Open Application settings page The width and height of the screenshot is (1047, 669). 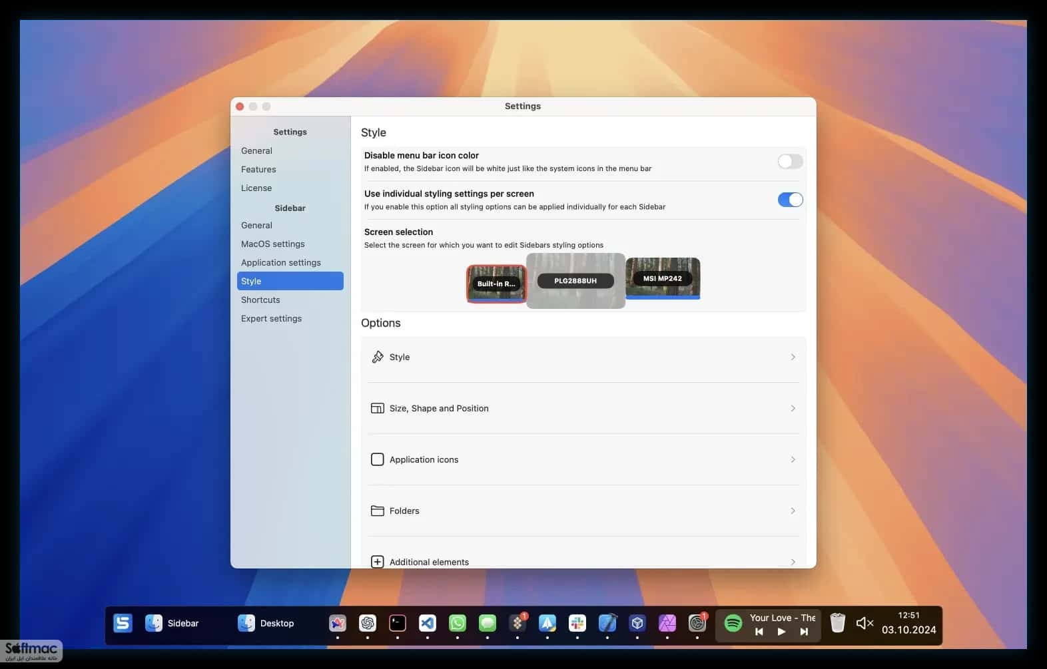pos(290,262)
